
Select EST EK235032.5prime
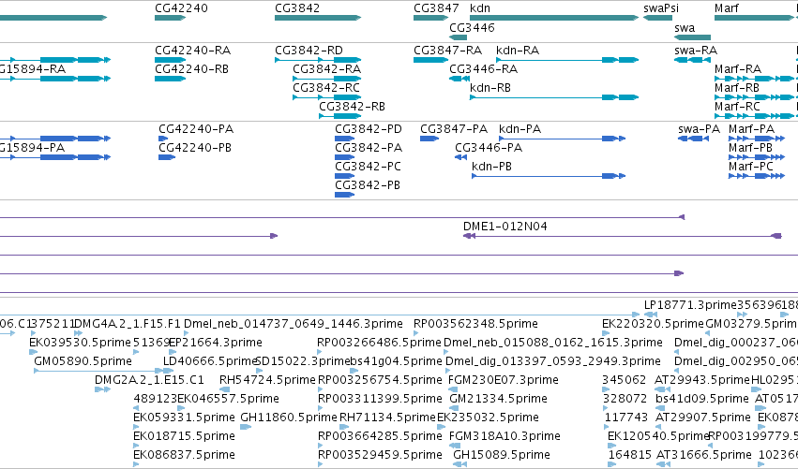click(488, 418)
